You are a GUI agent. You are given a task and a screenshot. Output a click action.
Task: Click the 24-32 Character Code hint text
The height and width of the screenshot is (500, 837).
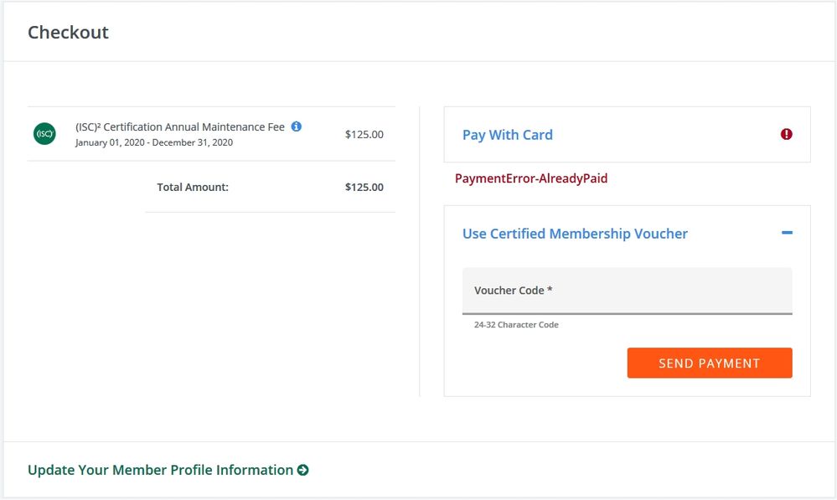pos(516,324)
